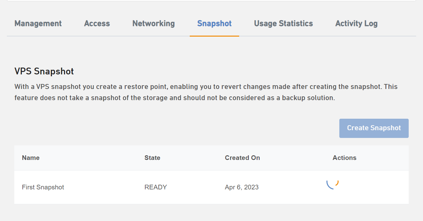The height and width of the screenshot is (221, 423).
Task: Click the Name column header
Action: pyautogui.click(x=30, y=158)
